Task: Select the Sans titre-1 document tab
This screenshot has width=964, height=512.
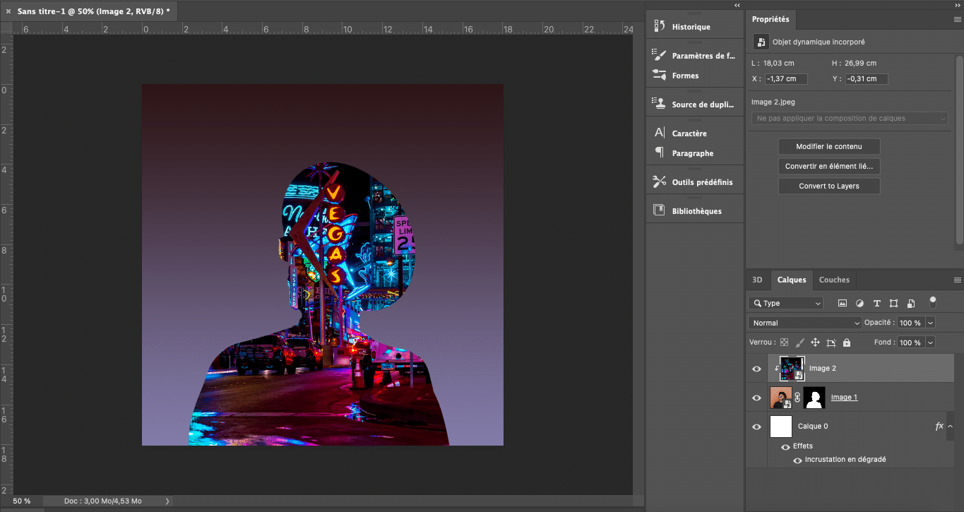Action: point(93,11)
